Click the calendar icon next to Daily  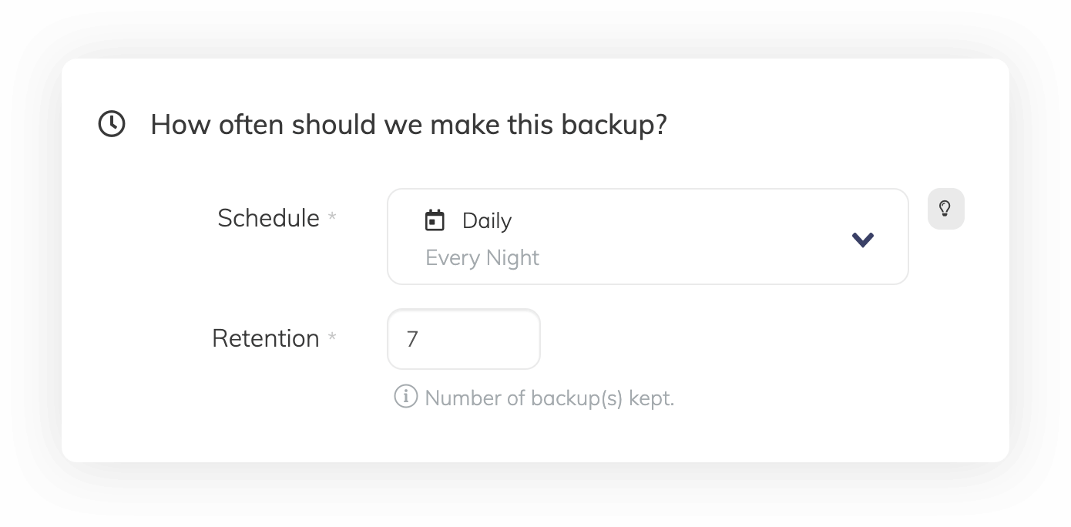pyautogui.click(x=435, y=220)
